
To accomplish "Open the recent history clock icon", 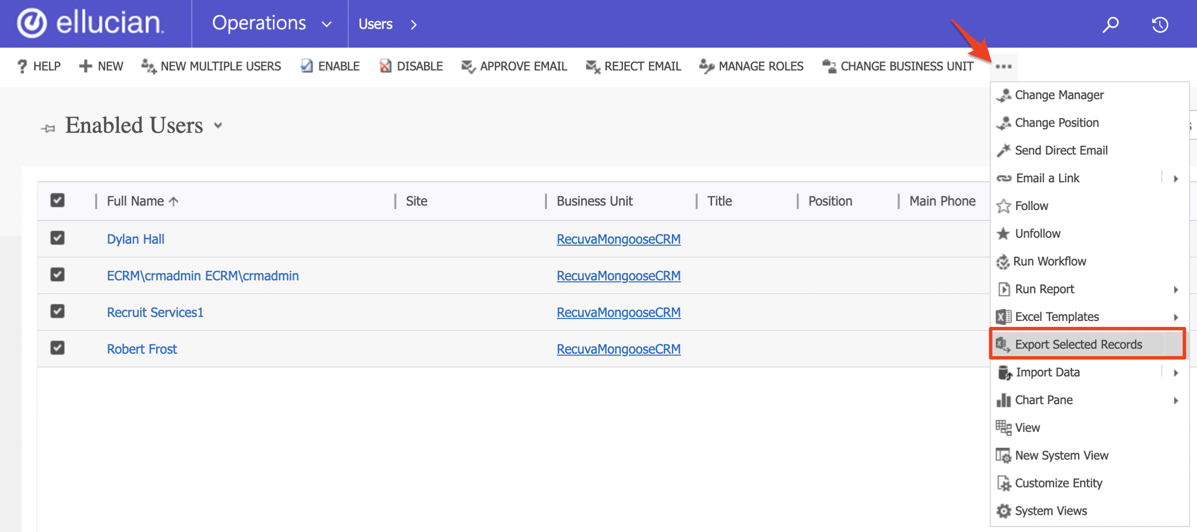I will (x=1160, y=24).
